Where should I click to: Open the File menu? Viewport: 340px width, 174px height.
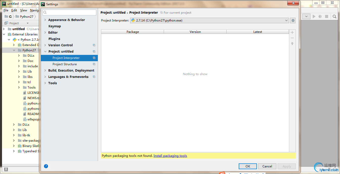click(6, 10)
